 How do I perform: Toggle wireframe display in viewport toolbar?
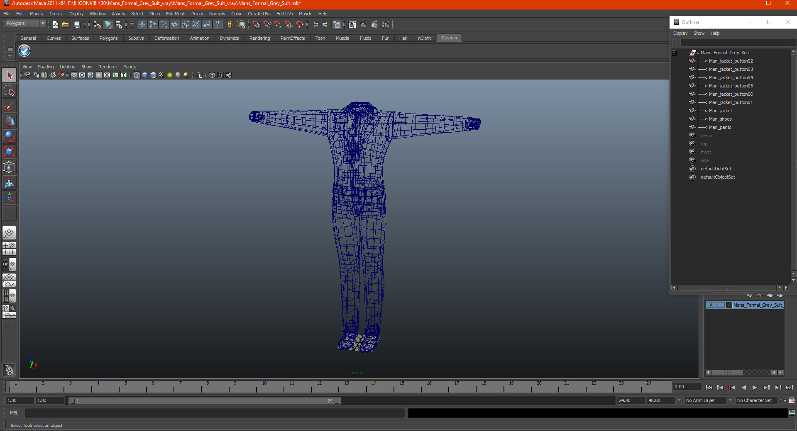pyautogui.click(x=137, y=75)
